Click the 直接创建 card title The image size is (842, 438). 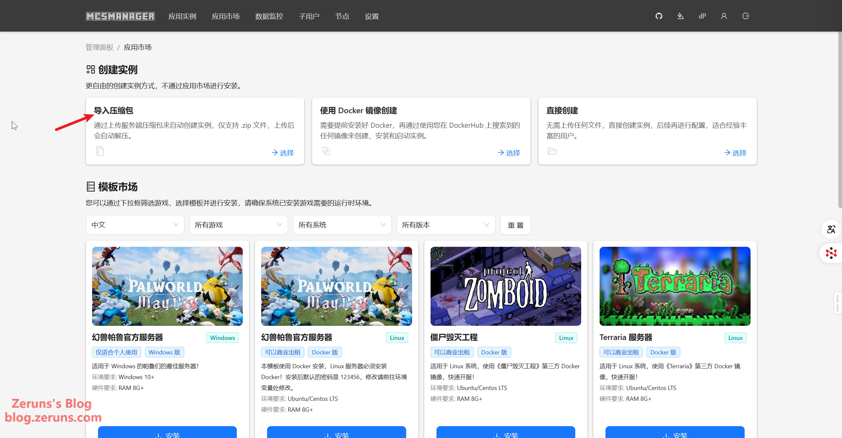[562, 111]
